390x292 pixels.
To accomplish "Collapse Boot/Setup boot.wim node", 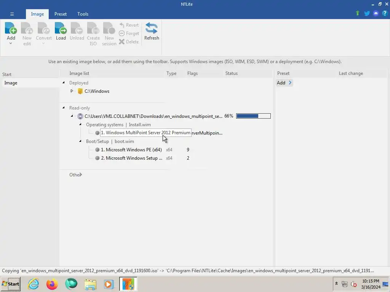I will pos(80,141).
